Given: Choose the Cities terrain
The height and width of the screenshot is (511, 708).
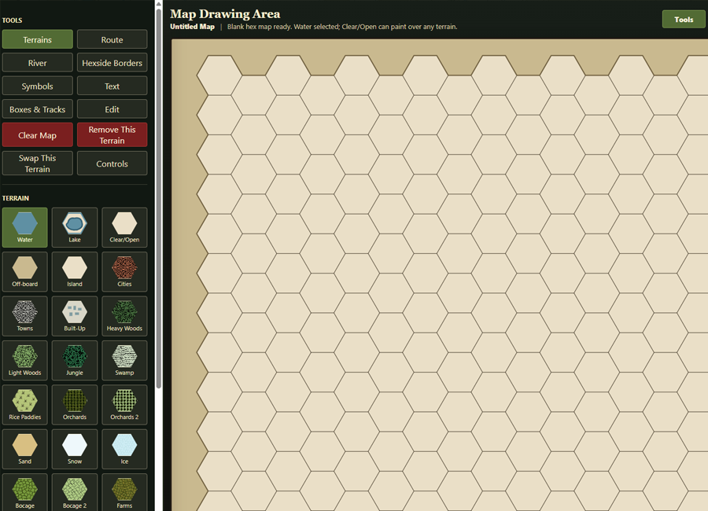Looking at the screenshot, I should pos(124,271).
